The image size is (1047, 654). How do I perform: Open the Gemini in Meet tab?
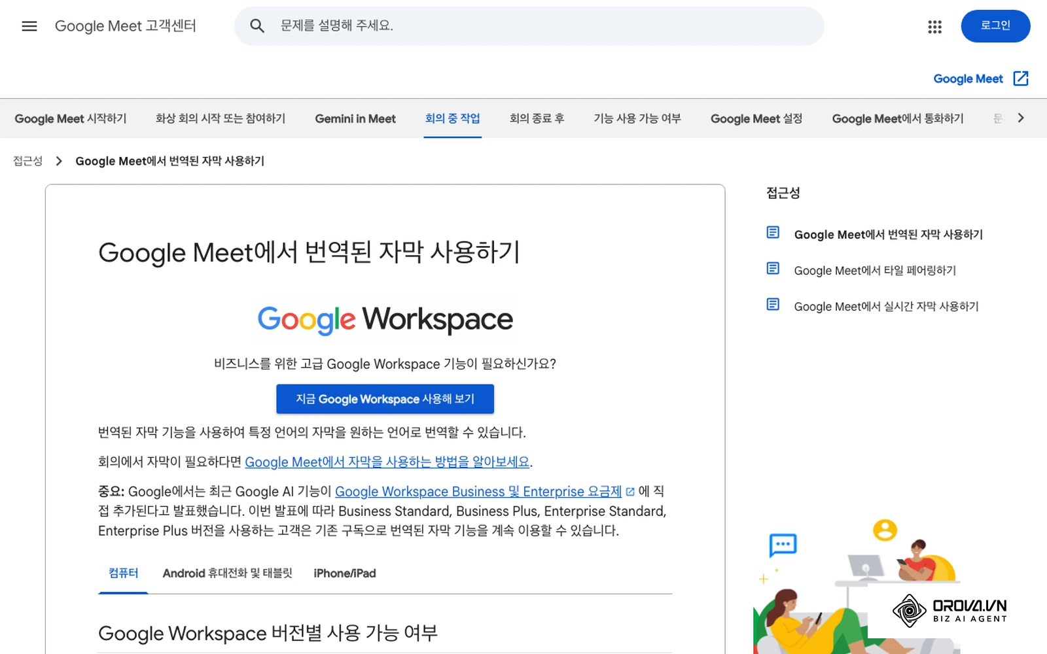tap(355, 118)
